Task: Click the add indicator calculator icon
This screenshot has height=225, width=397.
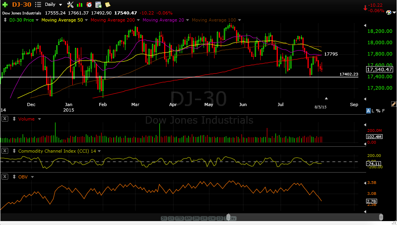Action: tap(98, 5)
